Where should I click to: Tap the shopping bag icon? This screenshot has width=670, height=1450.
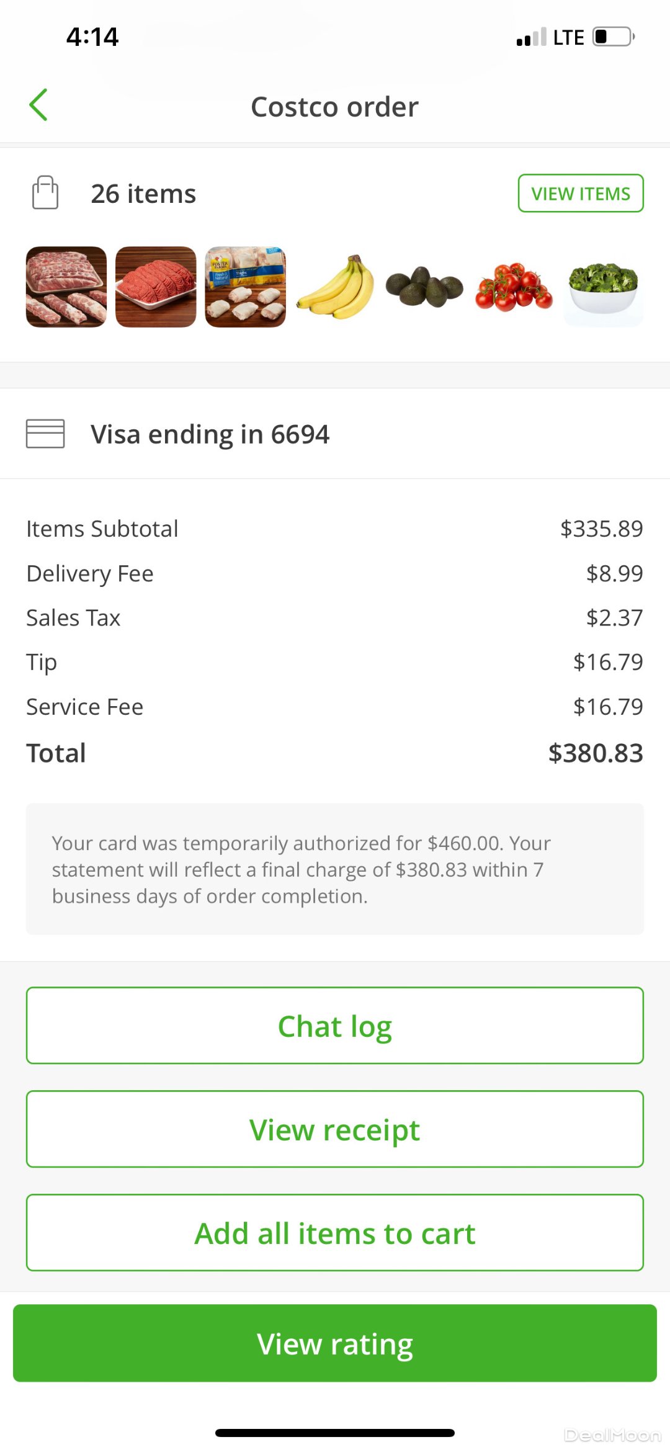(45, 193)
